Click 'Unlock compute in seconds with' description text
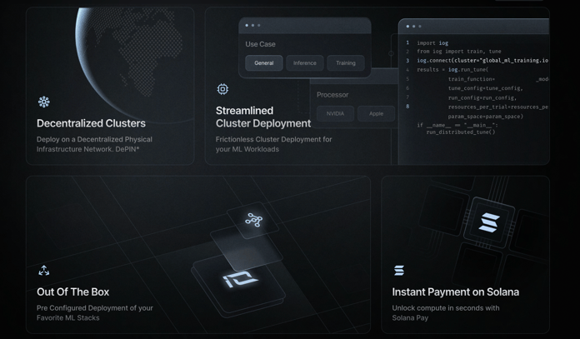The height and width of the screenshot is (339, 580). click(446, 308)
